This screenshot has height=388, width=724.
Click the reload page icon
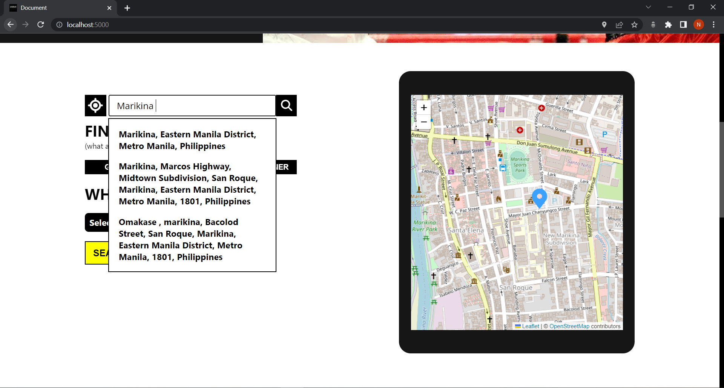coord(41,24)
